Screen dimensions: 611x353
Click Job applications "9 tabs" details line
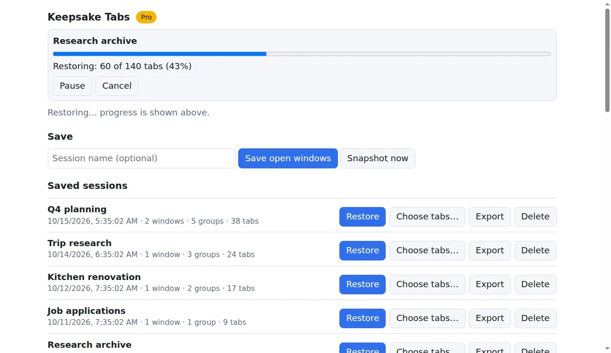147,322
